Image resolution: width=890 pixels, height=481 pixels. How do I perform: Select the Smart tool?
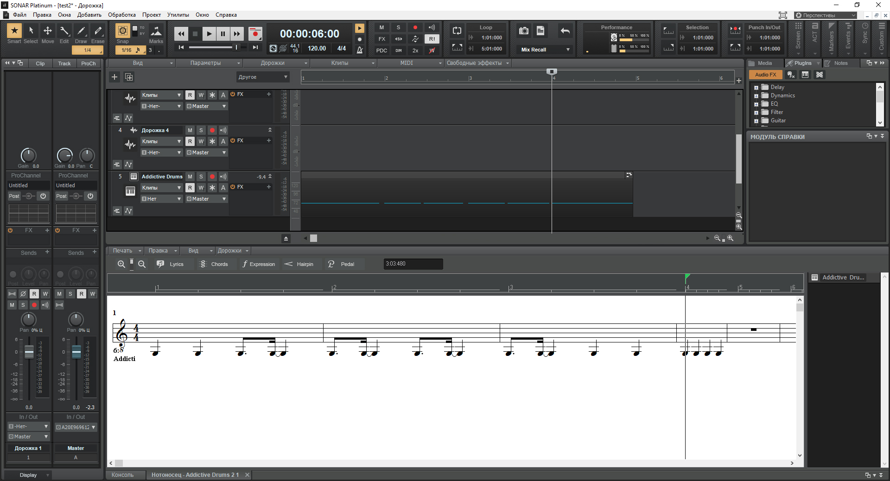tap(14, 31)
